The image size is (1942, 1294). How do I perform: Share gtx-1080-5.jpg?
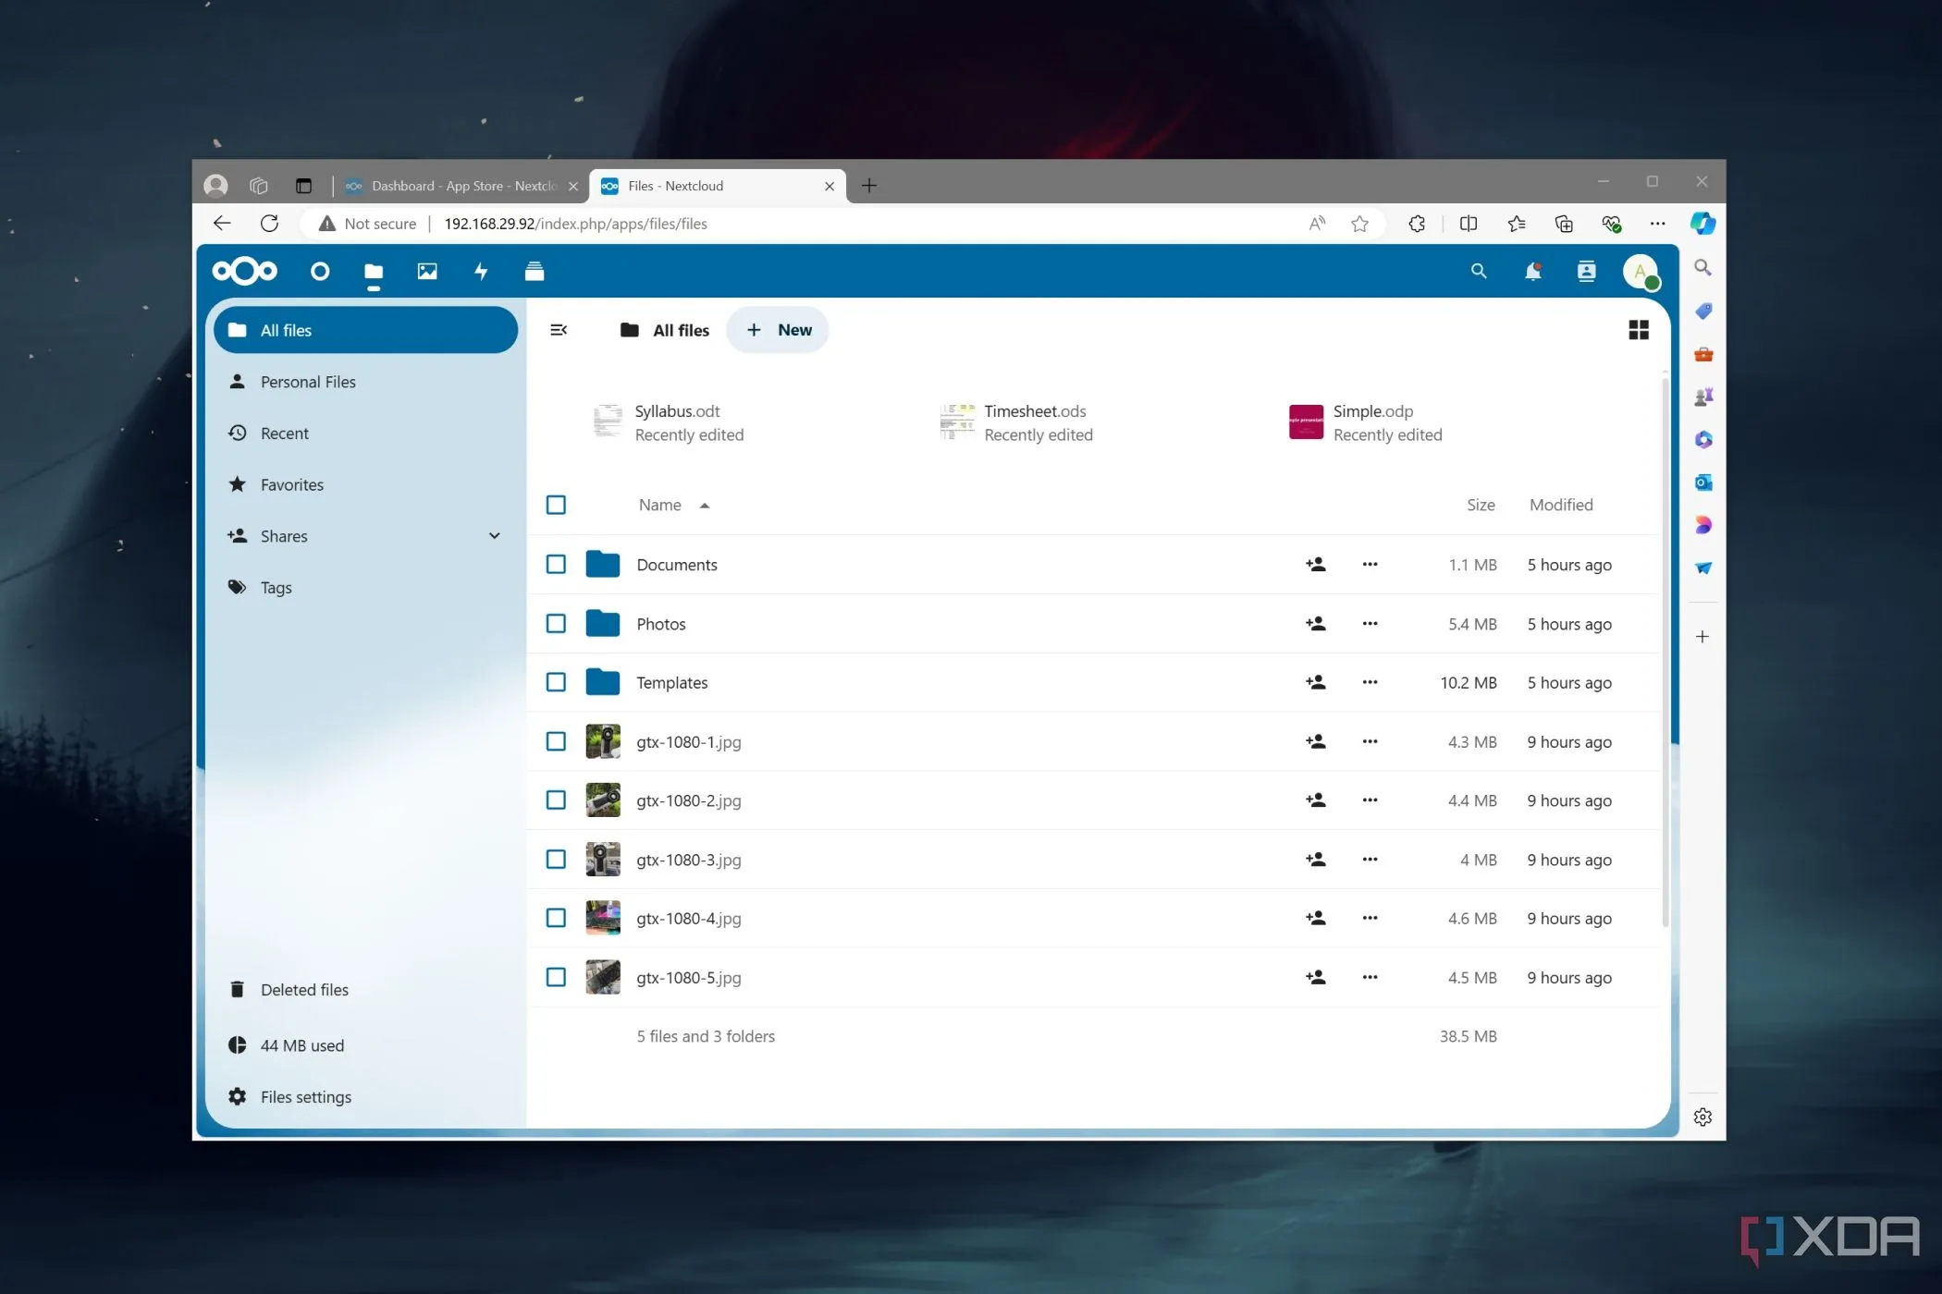[1315, 977]
